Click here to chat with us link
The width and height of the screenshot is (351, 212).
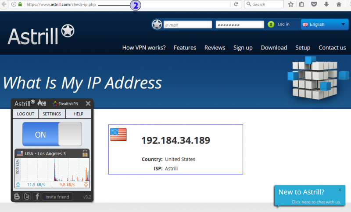(x=316, y=202)
